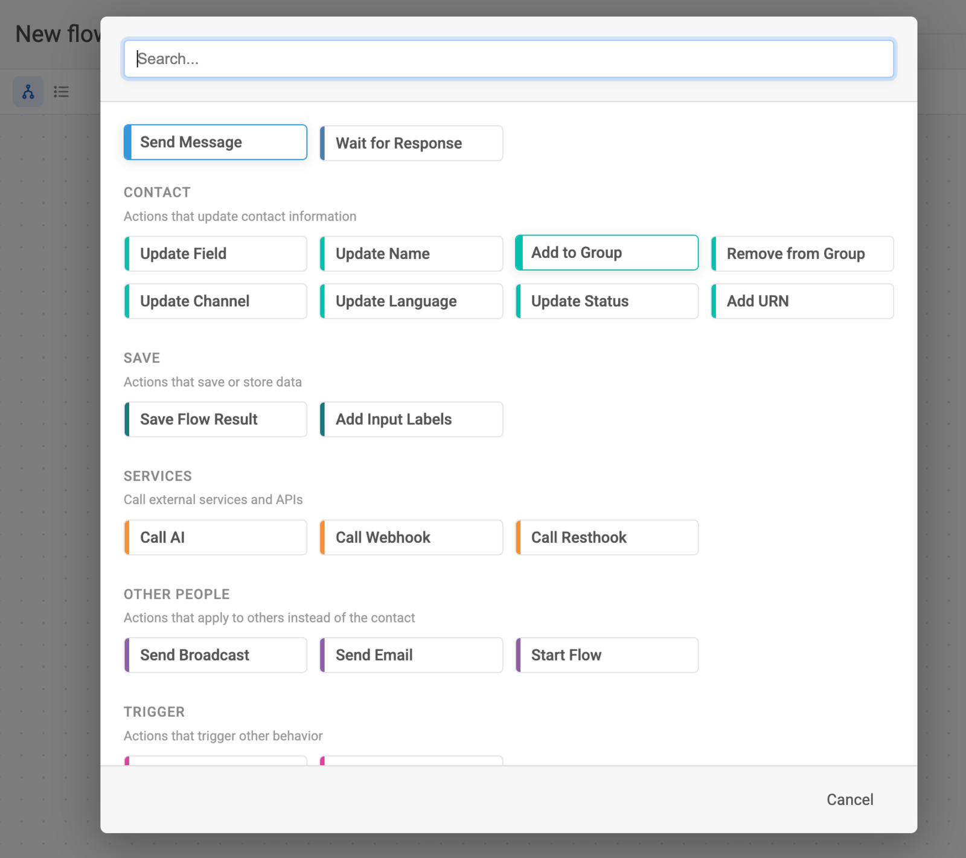Viewport: 966px width, 858px height.
Task: Select Remove from Group action
Action: [802, 254]
